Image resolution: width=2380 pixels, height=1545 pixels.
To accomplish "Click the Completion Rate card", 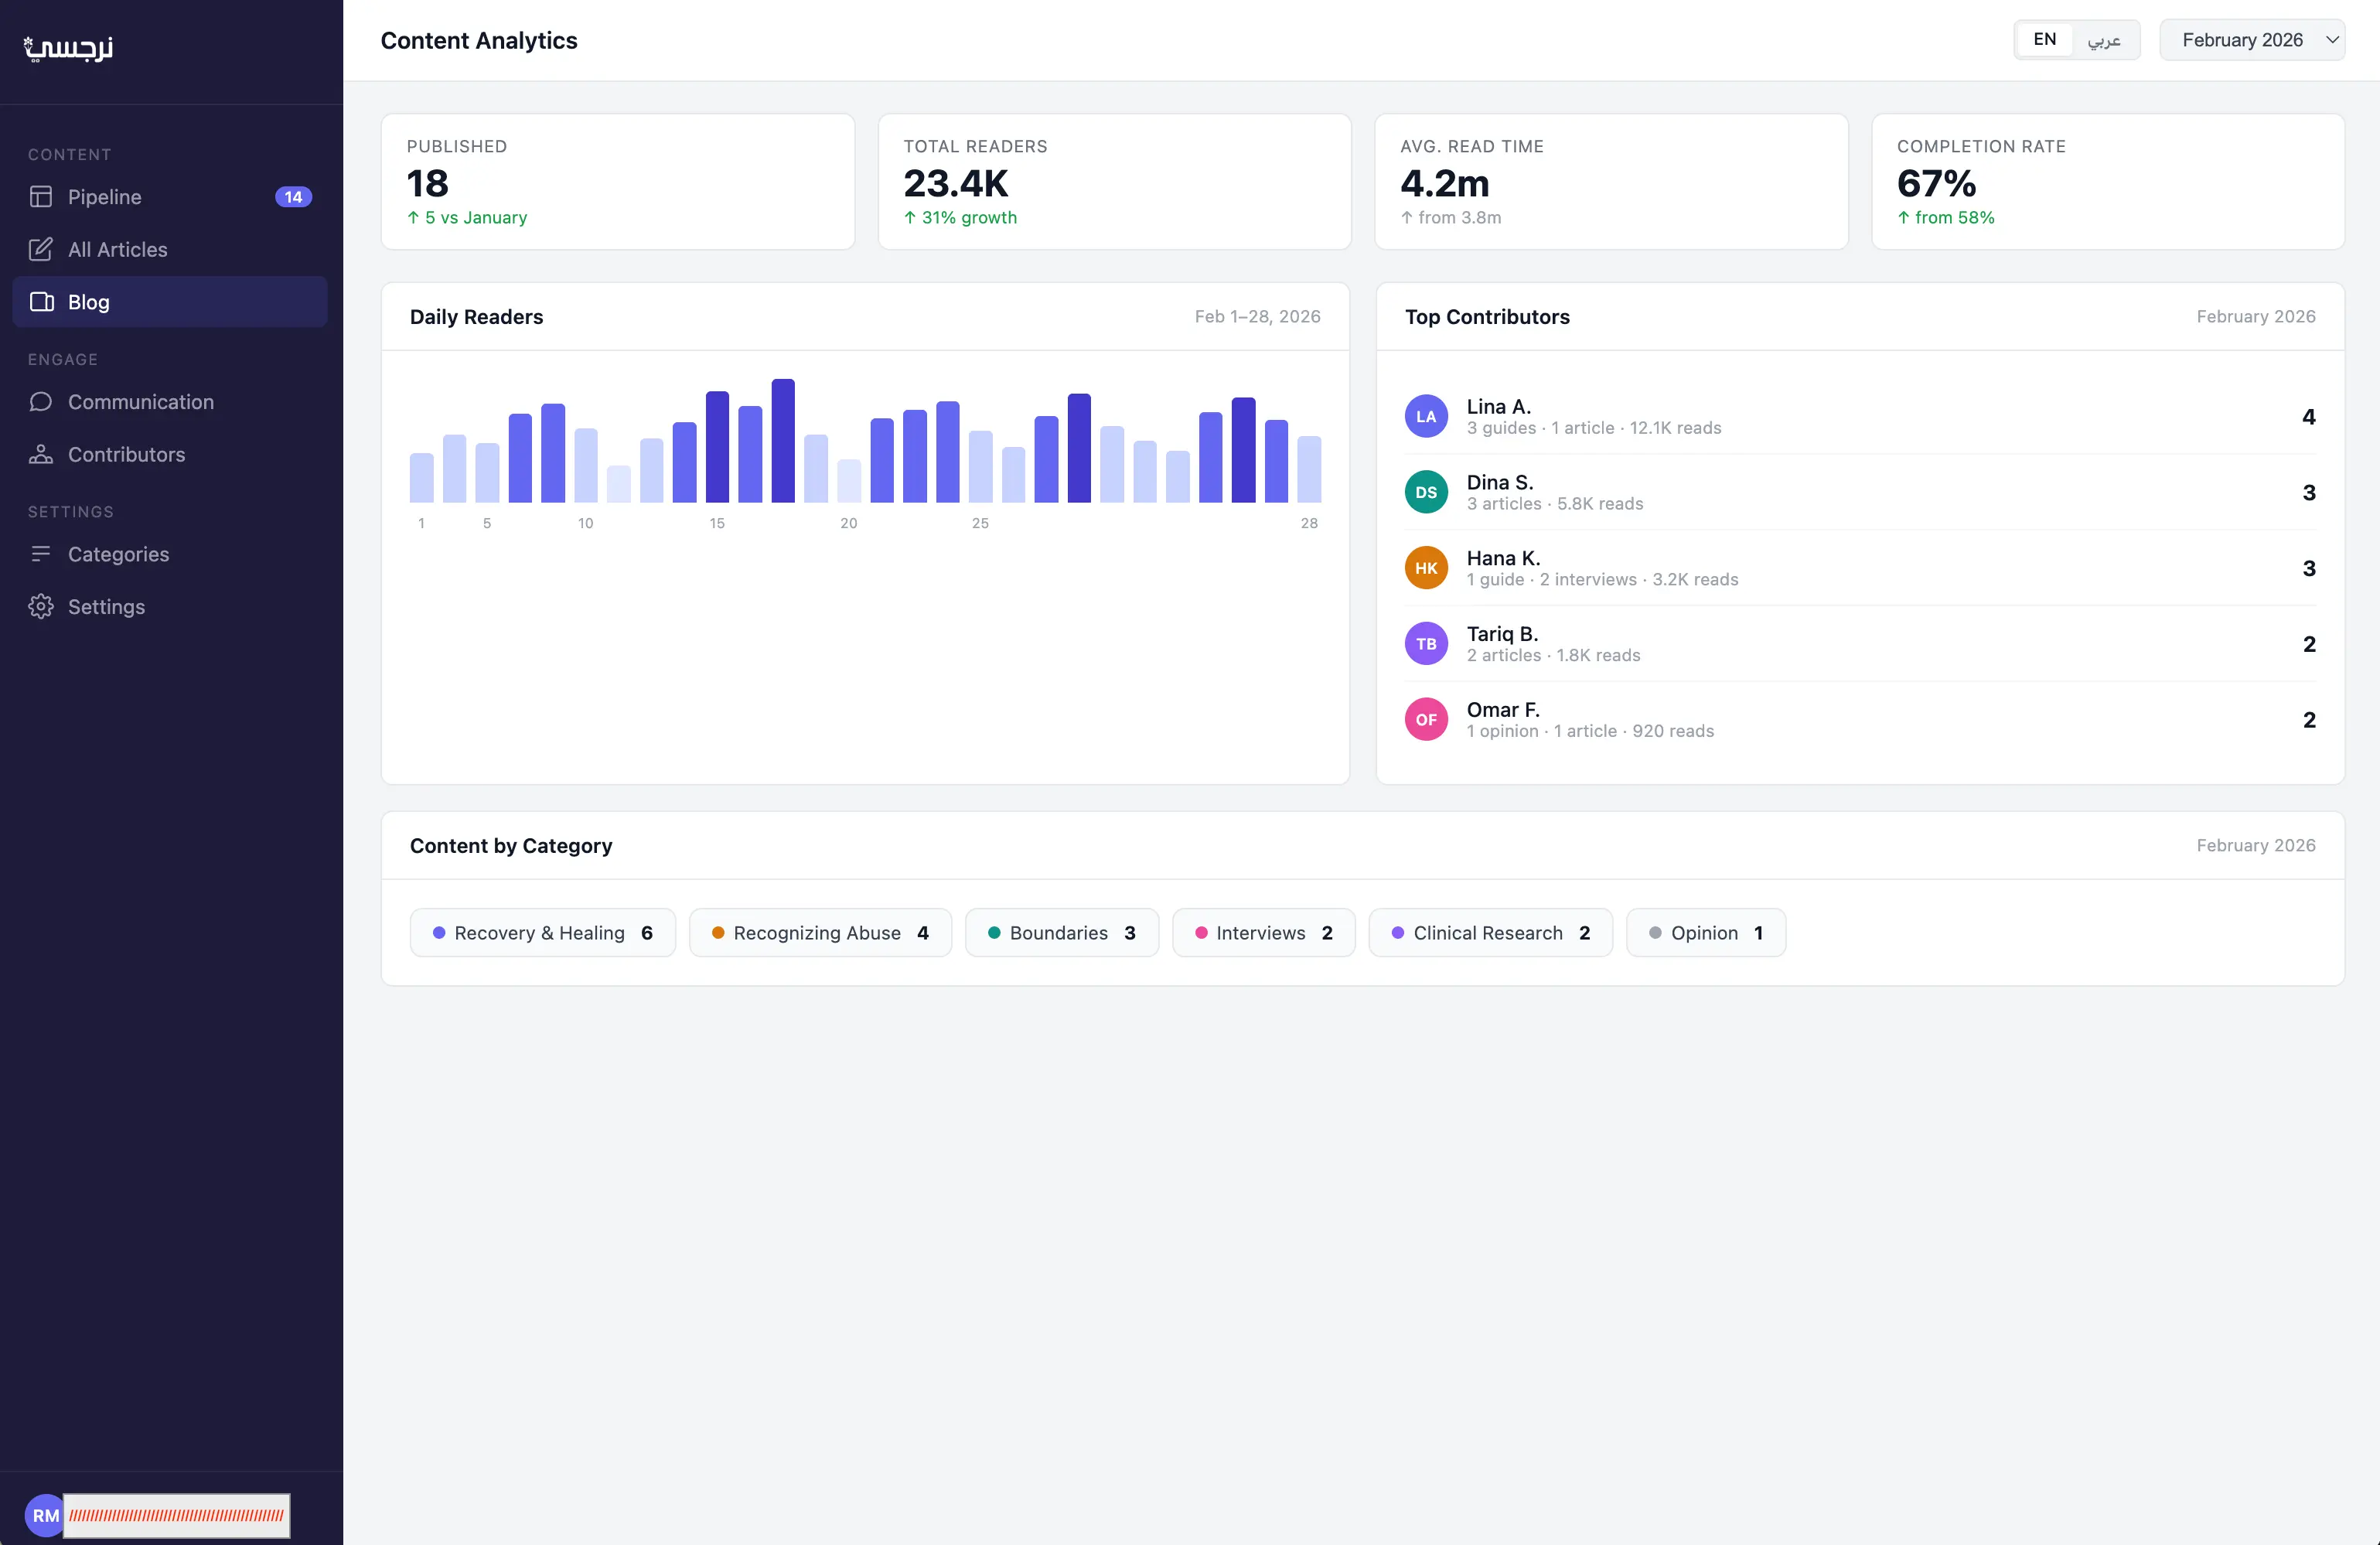I will click(x=2108, y=181).
